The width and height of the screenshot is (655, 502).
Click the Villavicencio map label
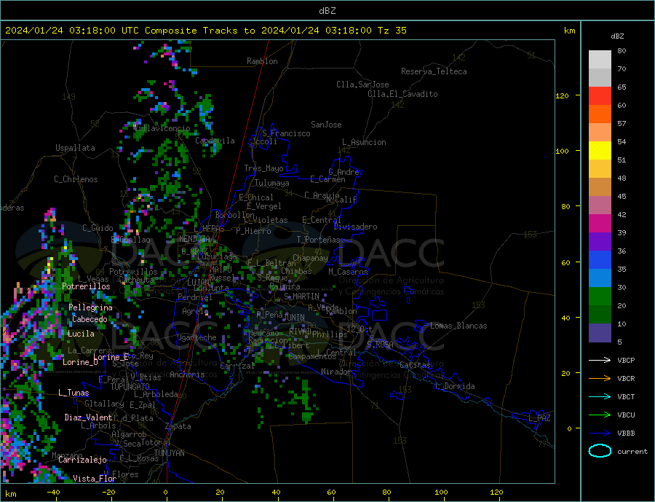click(162, 128)
